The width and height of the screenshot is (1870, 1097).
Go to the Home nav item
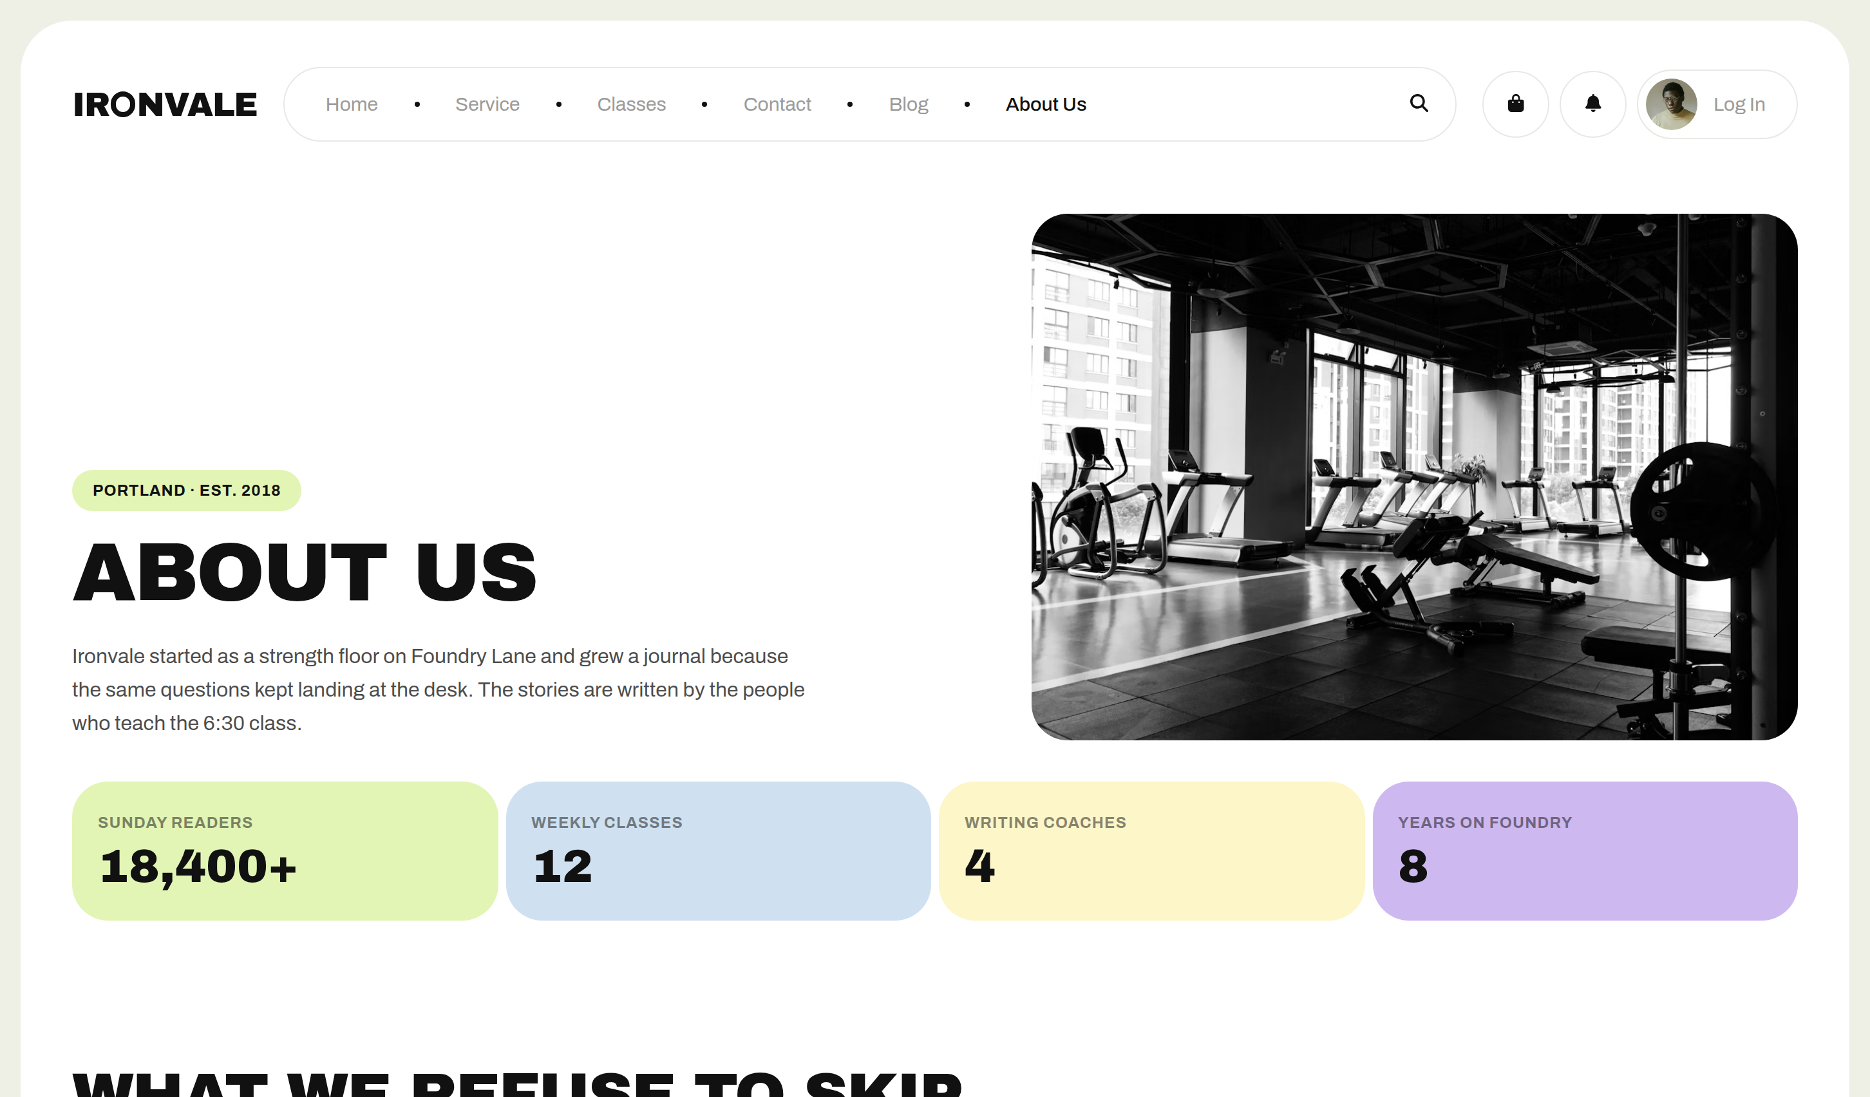coord(352,104)
